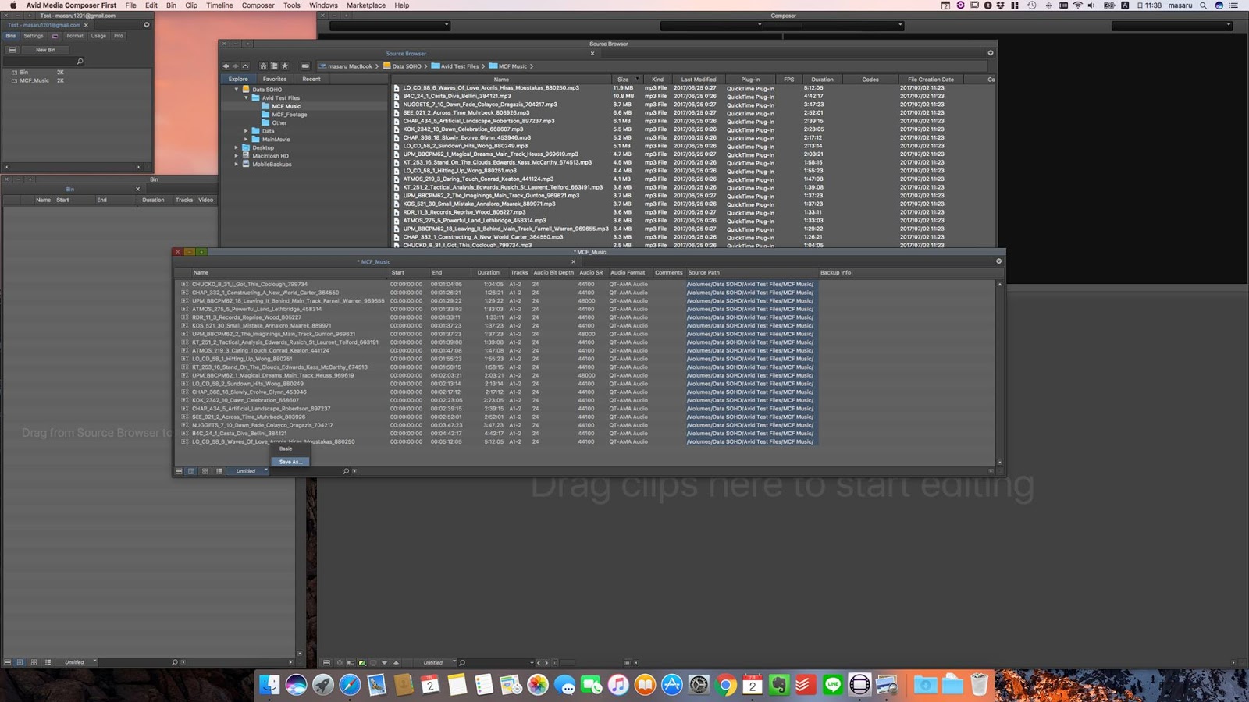Click the Kind column header in Source Browser
The image size is (1249, 702).
coord(657,80)
